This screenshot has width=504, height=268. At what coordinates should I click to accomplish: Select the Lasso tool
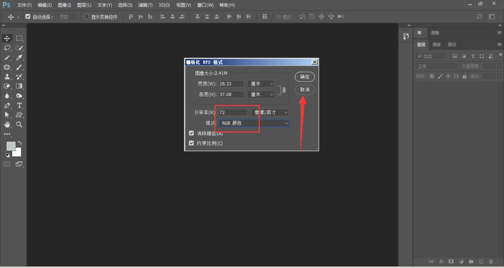click(x=7, y=48)
